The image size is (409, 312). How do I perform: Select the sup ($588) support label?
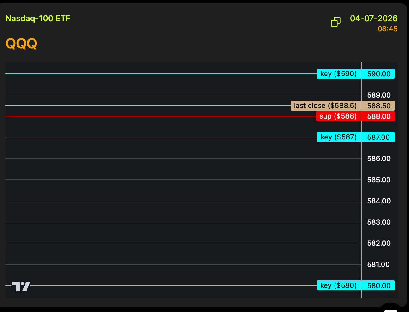(x=338, y=116)
